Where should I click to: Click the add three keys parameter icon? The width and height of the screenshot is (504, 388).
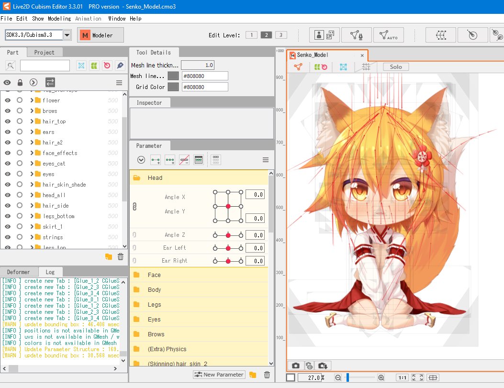[170, 160]
